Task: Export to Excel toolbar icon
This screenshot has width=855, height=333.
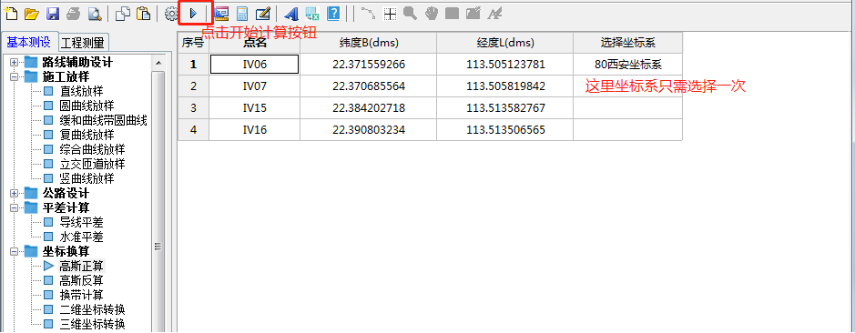Action: [312, 14]
